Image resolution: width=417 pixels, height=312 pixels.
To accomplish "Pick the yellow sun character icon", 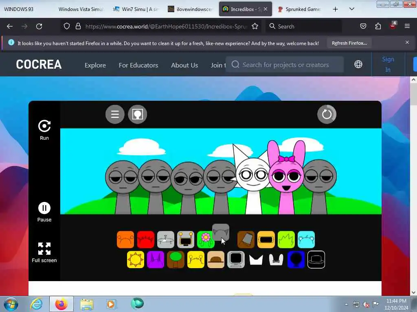I will (x=136, y=260).
